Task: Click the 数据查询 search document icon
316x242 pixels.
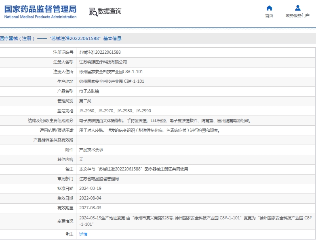Action: [x=93, y=12]
